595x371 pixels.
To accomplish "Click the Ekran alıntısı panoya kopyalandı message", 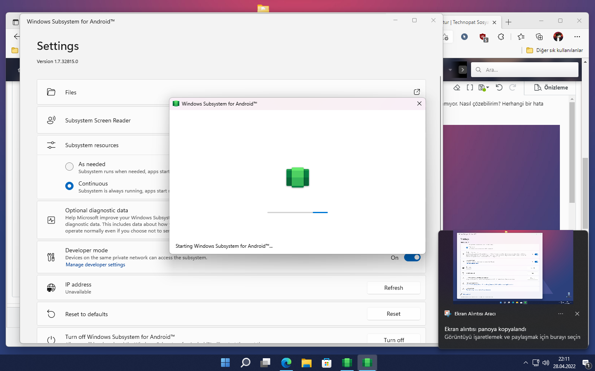I will pyautogui.click(x=486, y=329).
